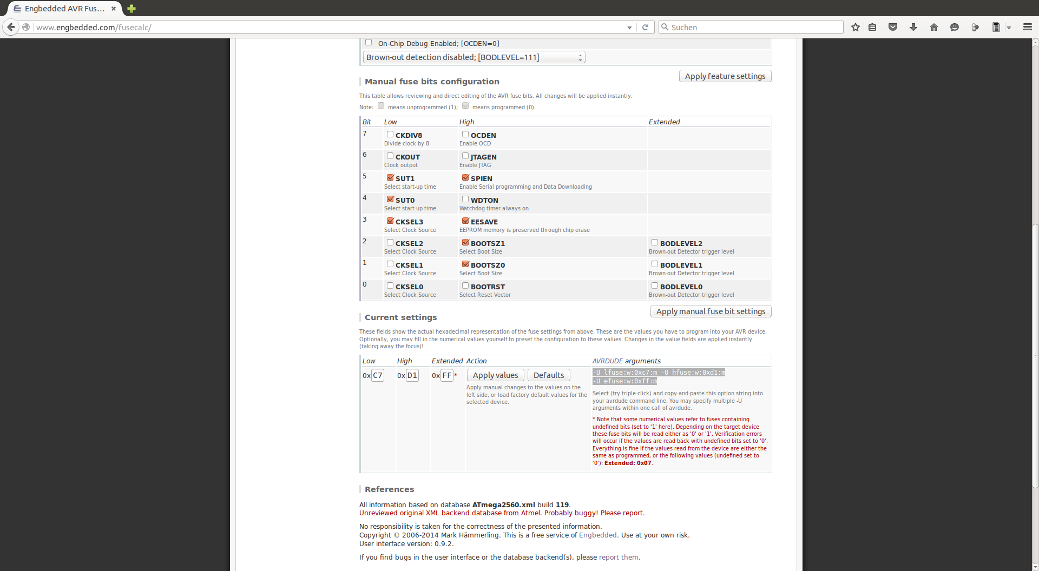Uncheck the BOOTSZ0 fuse bit
1039x571 pixels.
(x=465, y=264)
